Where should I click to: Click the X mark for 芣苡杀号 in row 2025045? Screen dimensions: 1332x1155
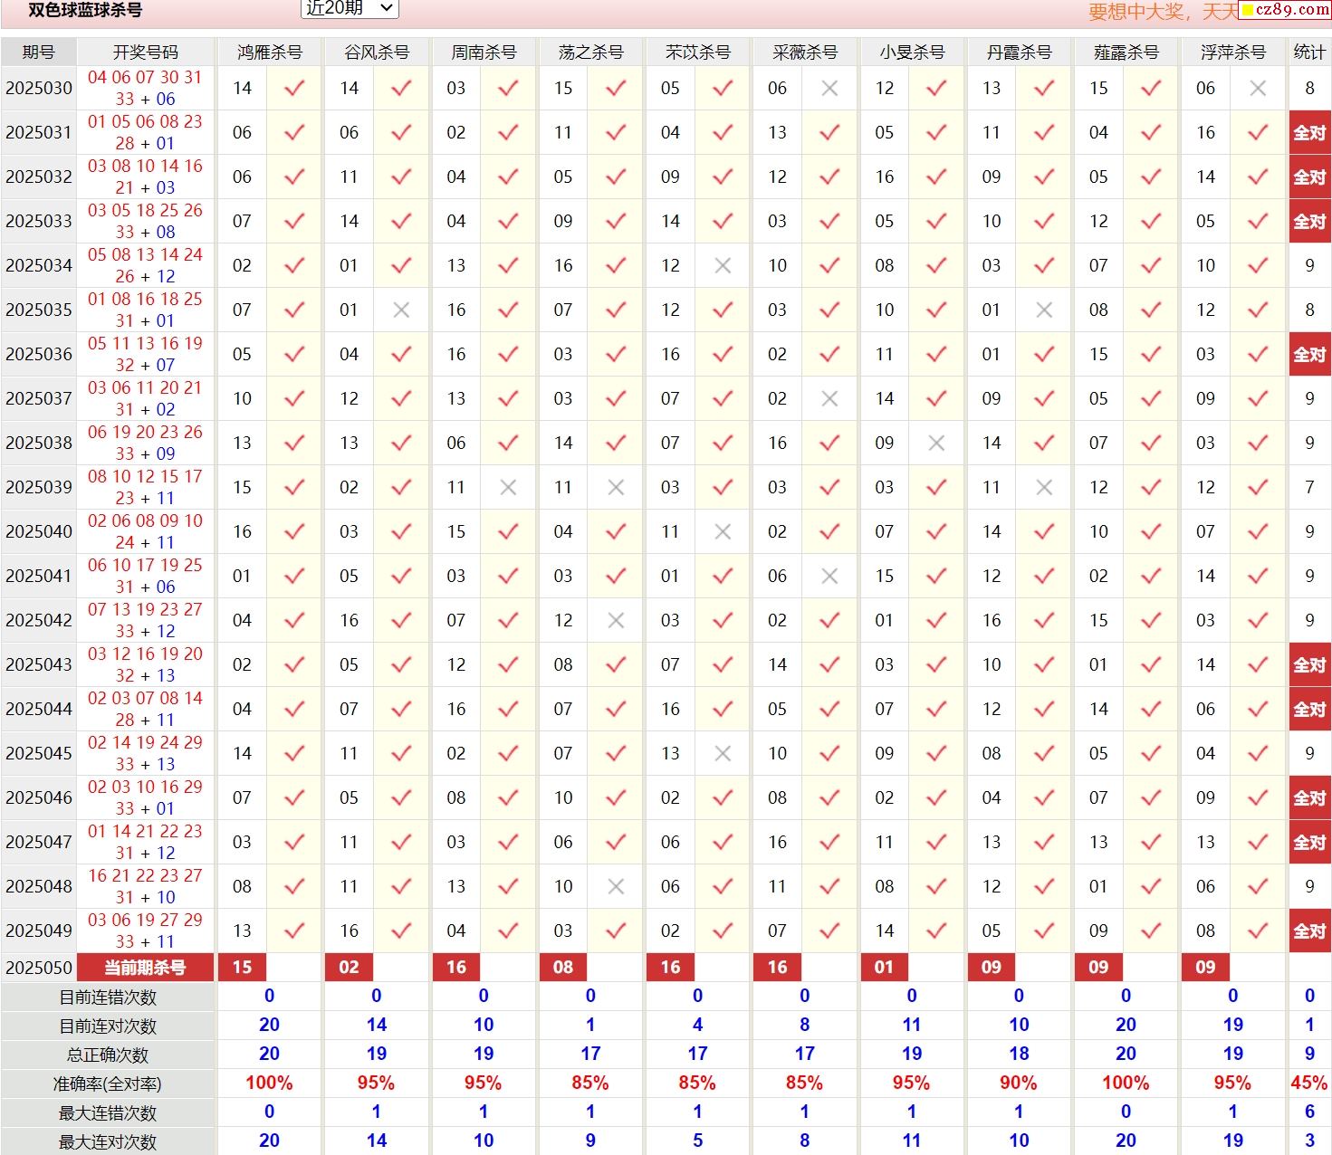pos(723,754)
